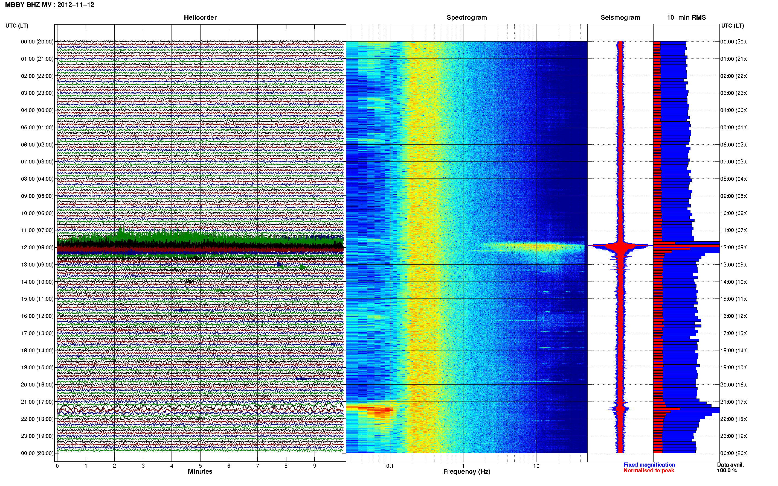Click the left time label '05:00 (01:00)'
The height and width of the screenshot is (486, 778).
pos(37,127)
